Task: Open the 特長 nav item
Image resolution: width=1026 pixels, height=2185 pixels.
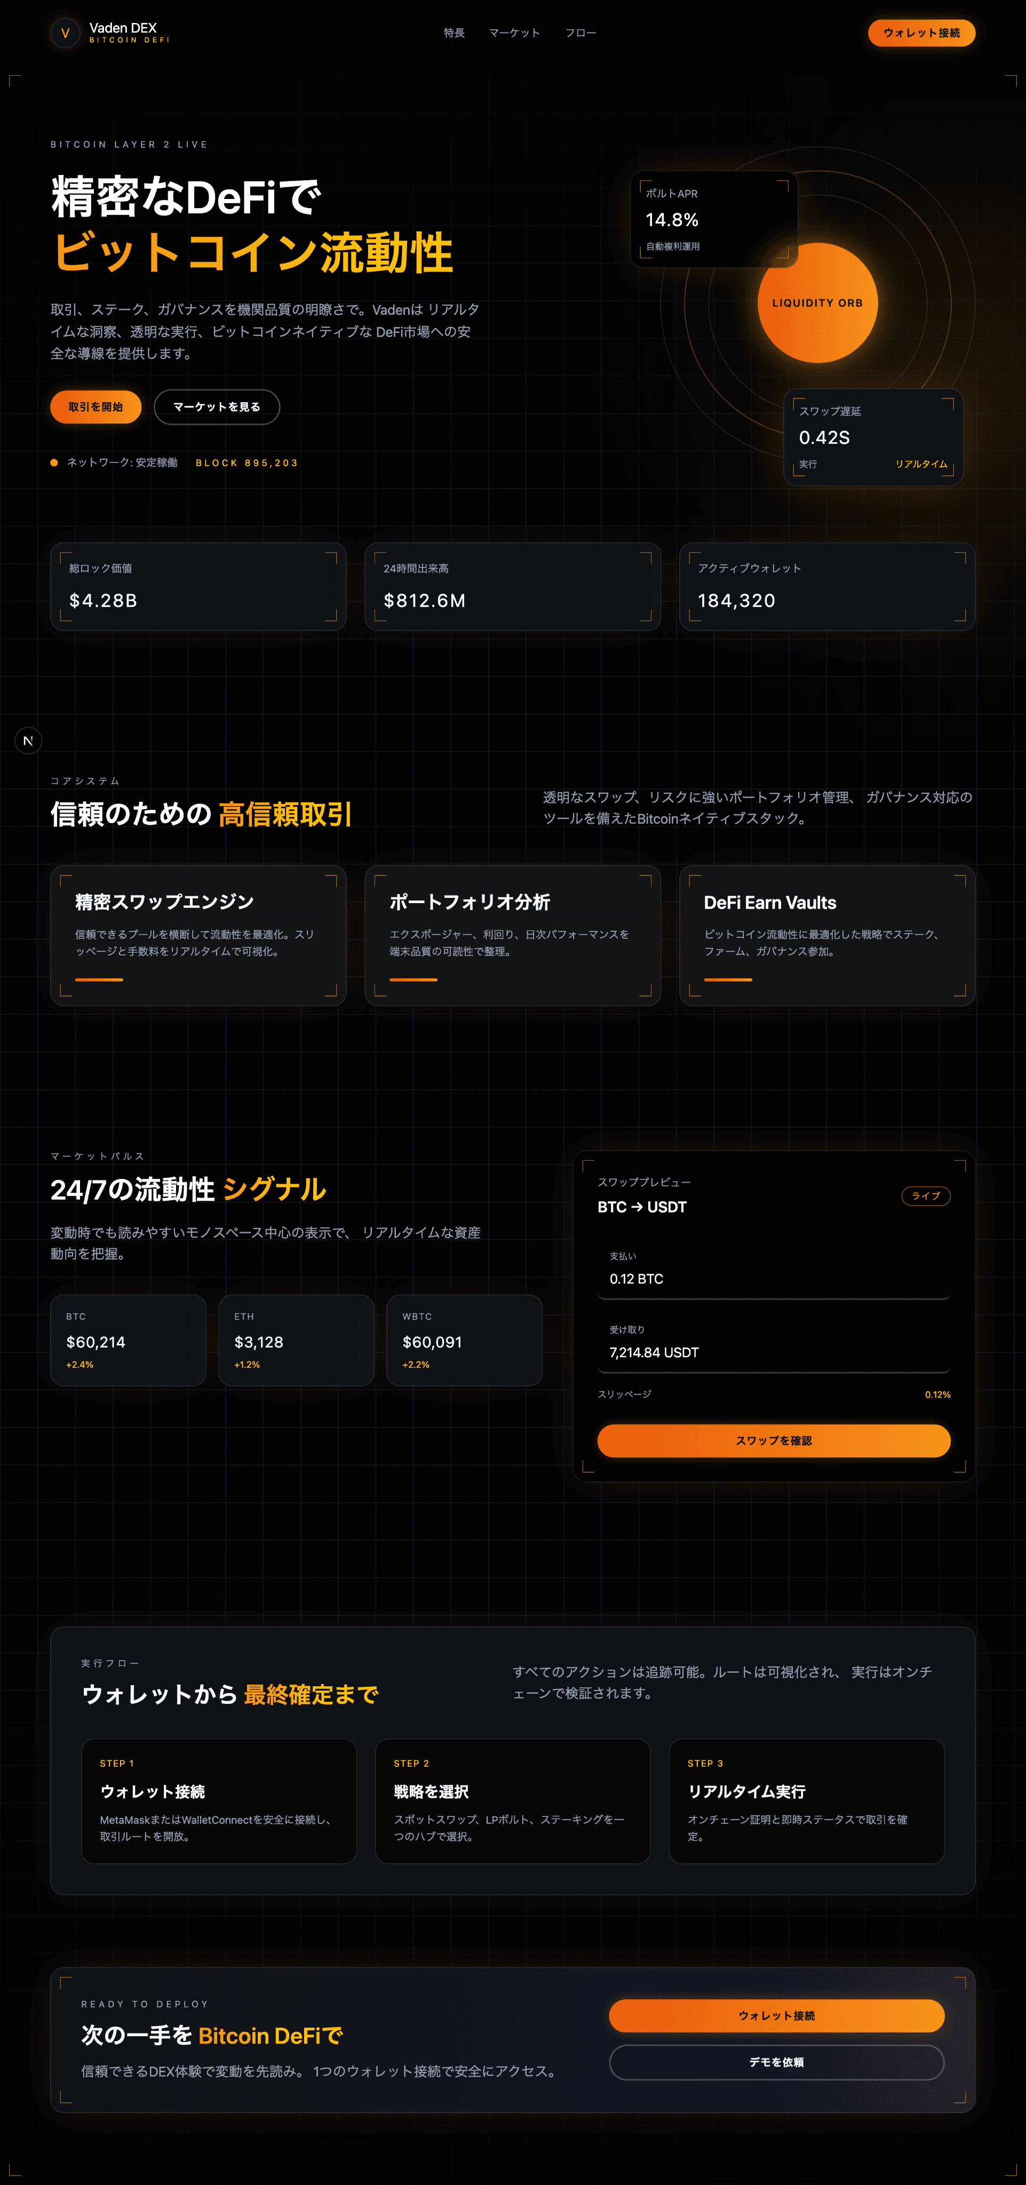Action: click(454, 33)
